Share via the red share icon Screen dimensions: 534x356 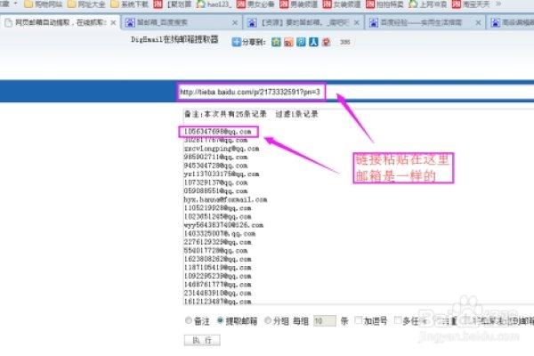pos(327,42)
